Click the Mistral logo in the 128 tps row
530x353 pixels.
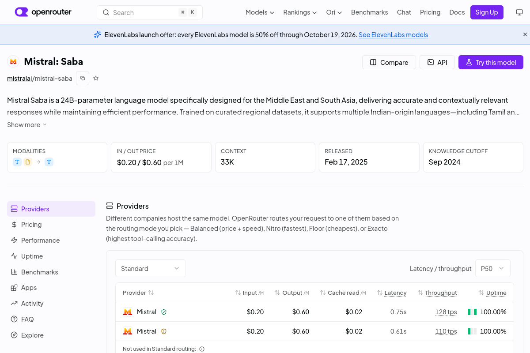pyautogui.click(x=128, y=312)
